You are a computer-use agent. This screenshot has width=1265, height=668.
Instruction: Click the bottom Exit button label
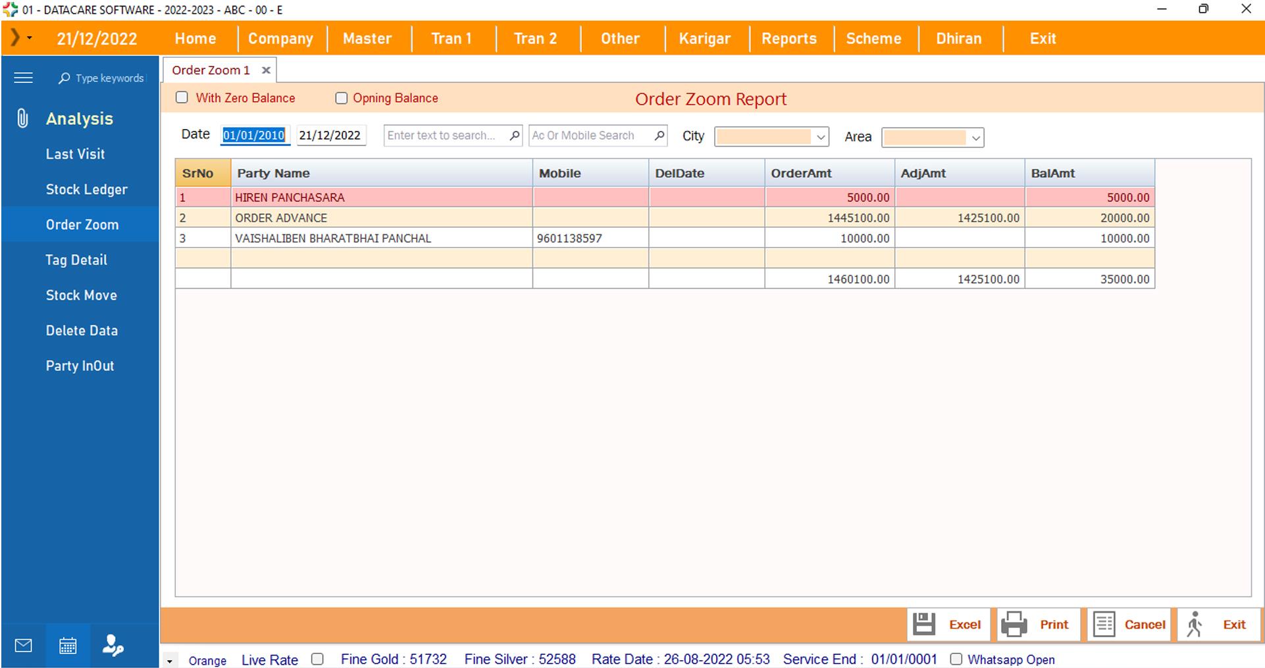1234,625
